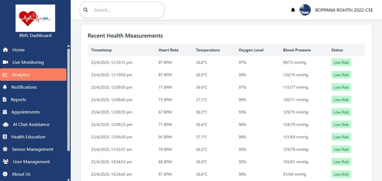Click the sidebar scrollbar thumb

[x=68, y=100]
